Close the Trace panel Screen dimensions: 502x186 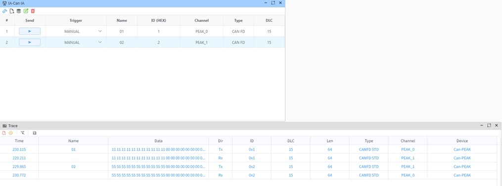(496, 126)
